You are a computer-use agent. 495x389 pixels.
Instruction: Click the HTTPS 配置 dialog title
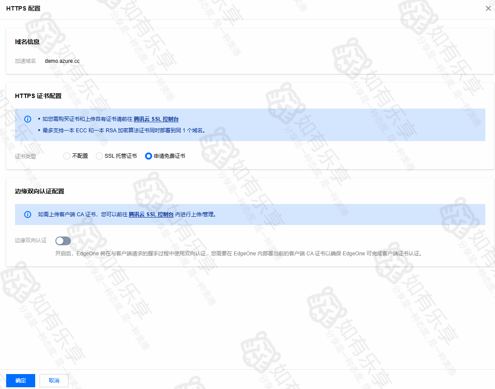tap(23, 8)
